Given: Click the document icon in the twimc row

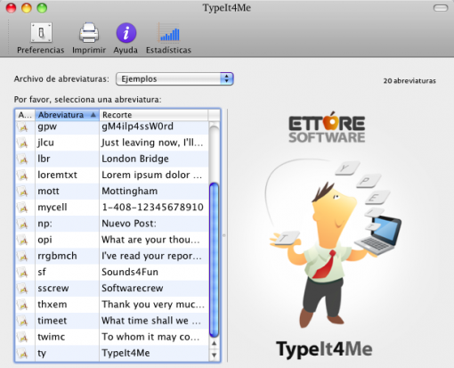Looking at the screenshot, I should (23, 337).
